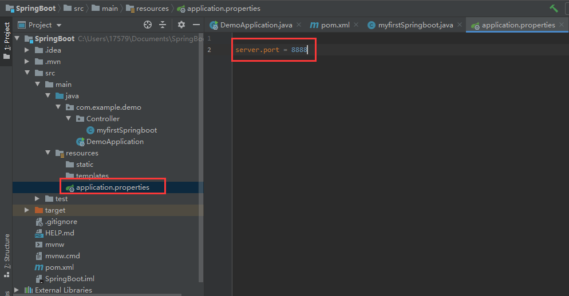Viewport: 569px width, 296px height.
Task: Select pom.xml in project tree
Action: (59, 267)
